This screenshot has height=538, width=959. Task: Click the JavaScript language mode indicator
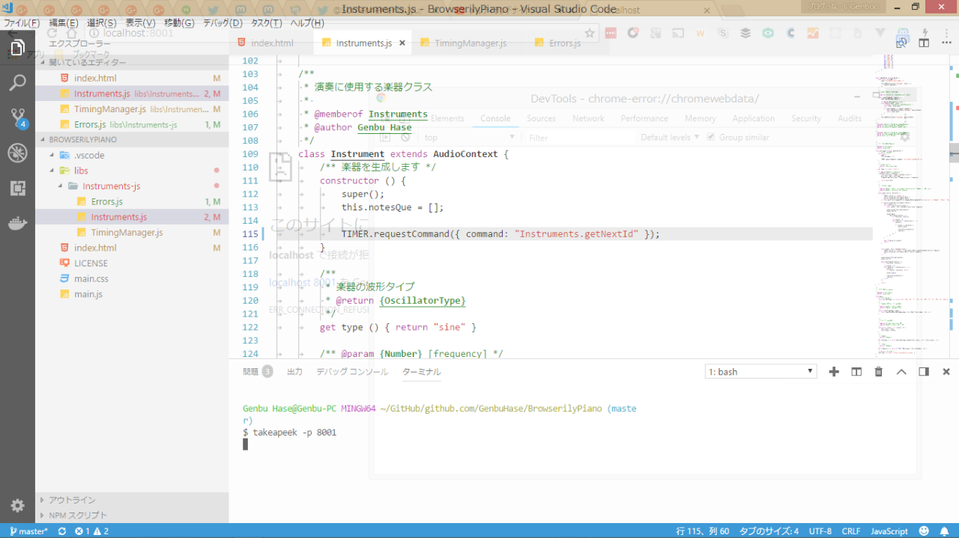[889, 531]
